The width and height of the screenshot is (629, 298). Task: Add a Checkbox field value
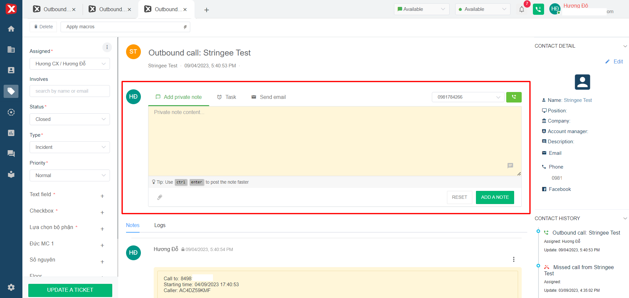point(102,213)
